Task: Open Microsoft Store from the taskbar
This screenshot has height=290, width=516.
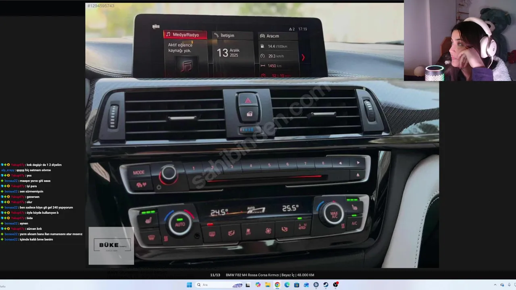Action: point(297,285)
